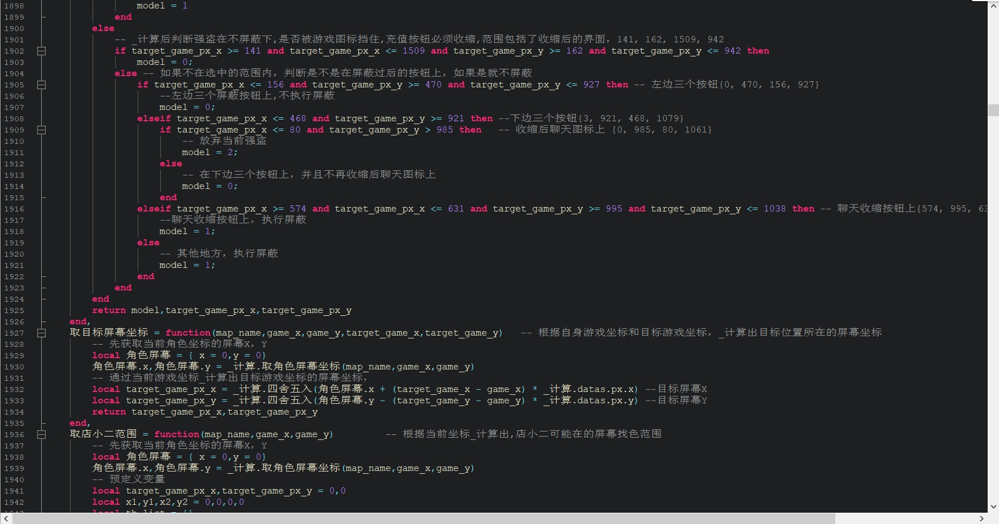This screenshot has width=999, height=524.
Task: Click 'local 角色屏幕' on line 1929
Action: point(132,355)
